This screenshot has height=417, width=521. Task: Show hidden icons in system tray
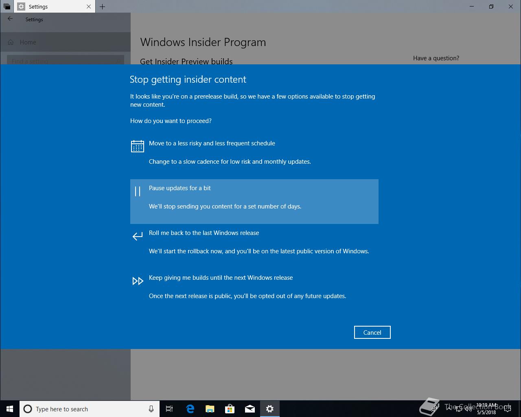[448, 409]
